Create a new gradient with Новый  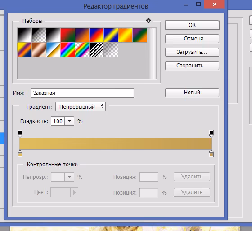pos(192,93)
